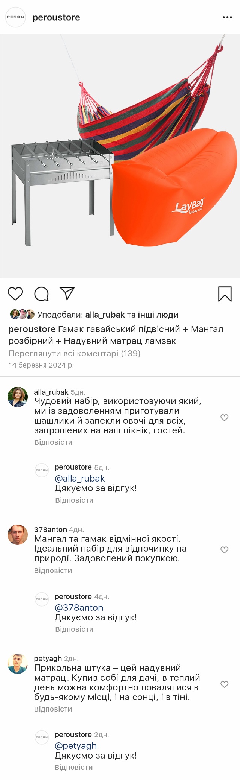View 378anton's profile picture

[18, 535]
